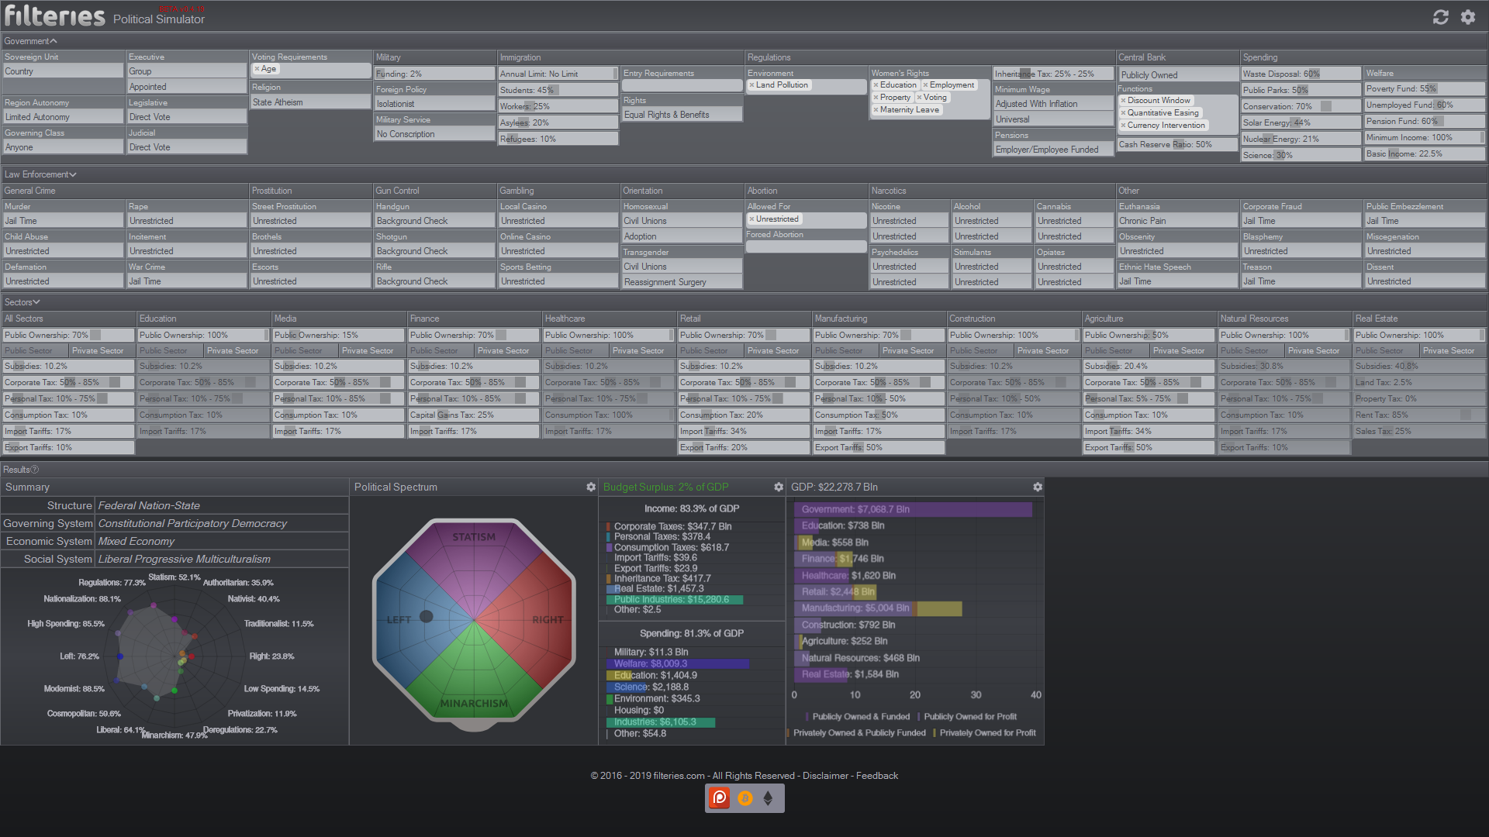
Task: Click the refresh icon in the top bar
Action: (x=1440, y=17)
